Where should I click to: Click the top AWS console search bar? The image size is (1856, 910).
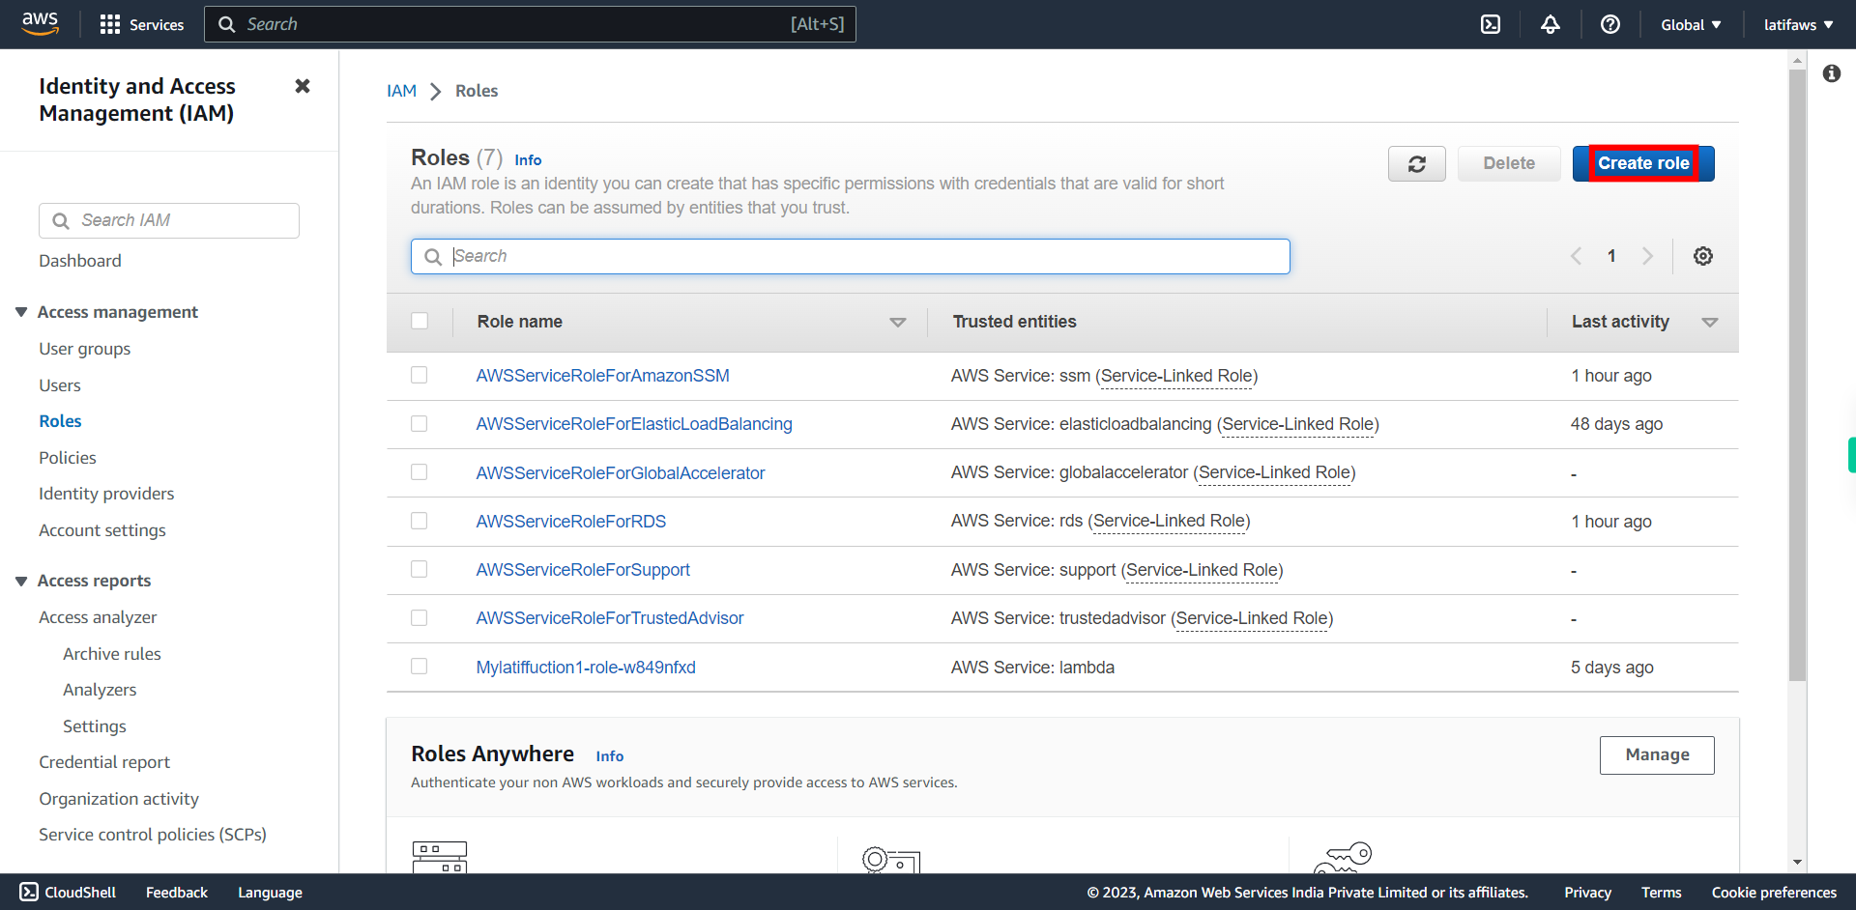point(530,24)
